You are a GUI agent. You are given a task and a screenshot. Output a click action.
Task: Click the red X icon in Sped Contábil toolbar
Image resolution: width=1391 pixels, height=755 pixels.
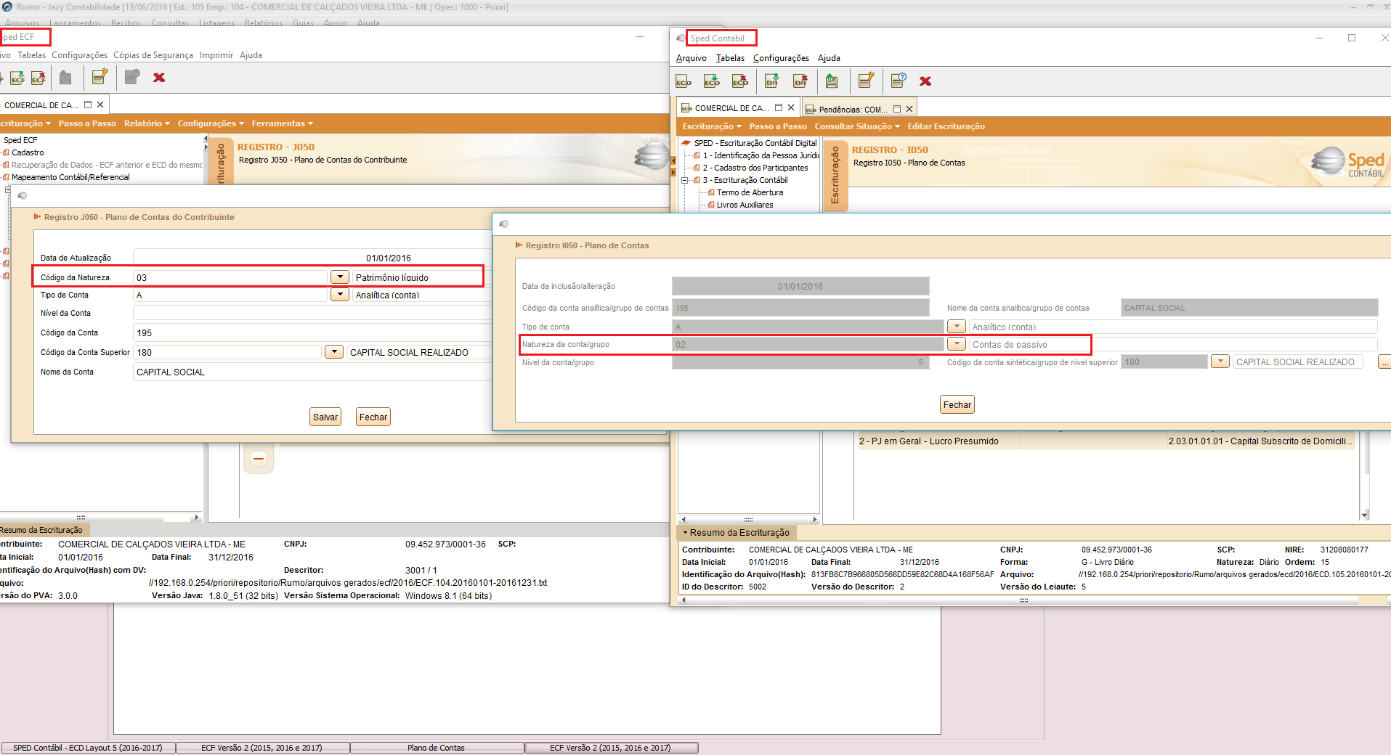pos(925,81)
